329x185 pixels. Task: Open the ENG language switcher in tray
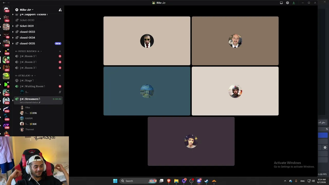click(303, 181)
